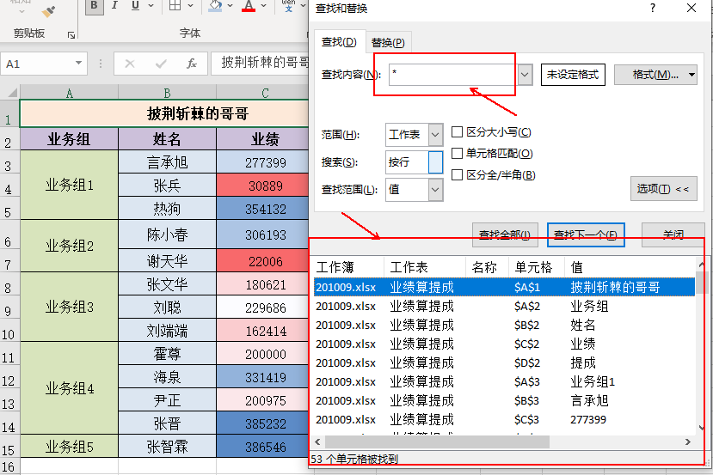Screen dimensions: 713x475
Task: Select result row $D$2 提成
Action: click(x=504, y=362)
